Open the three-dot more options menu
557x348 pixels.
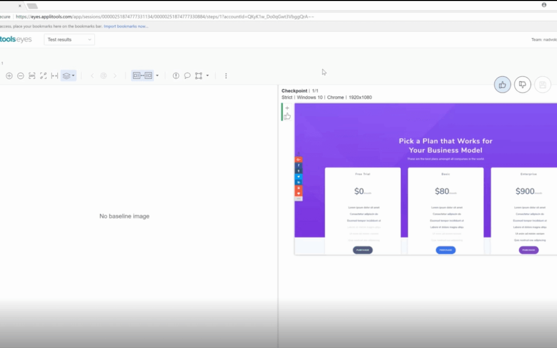coord(226,76)
